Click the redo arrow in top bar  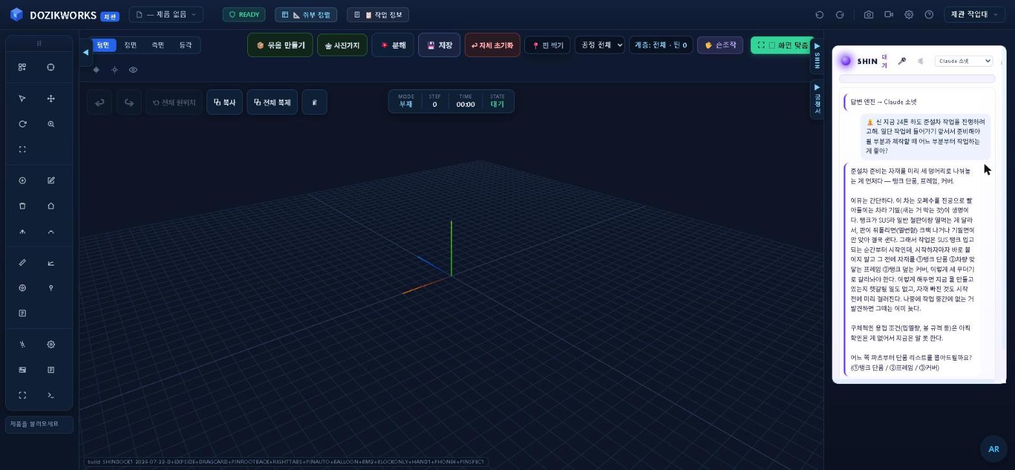[840, 14]
